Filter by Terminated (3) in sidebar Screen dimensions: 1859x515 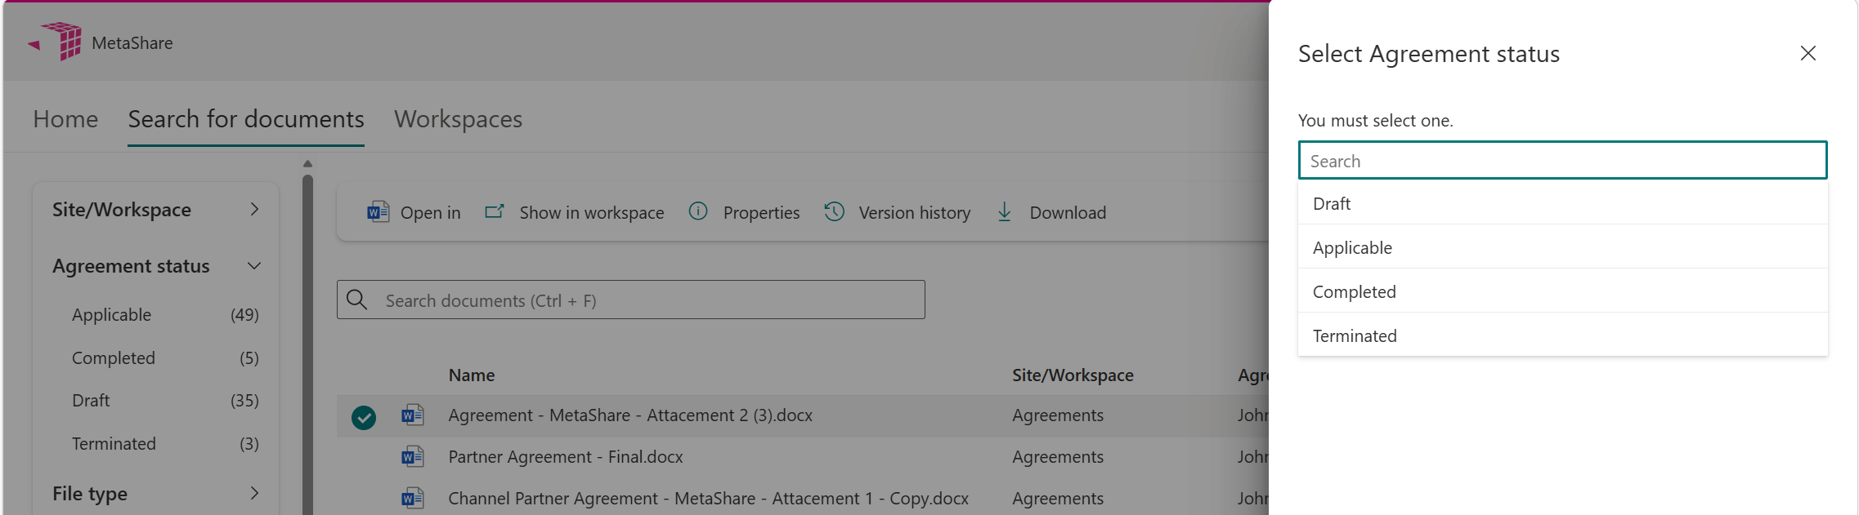click(x=164, y=444)
